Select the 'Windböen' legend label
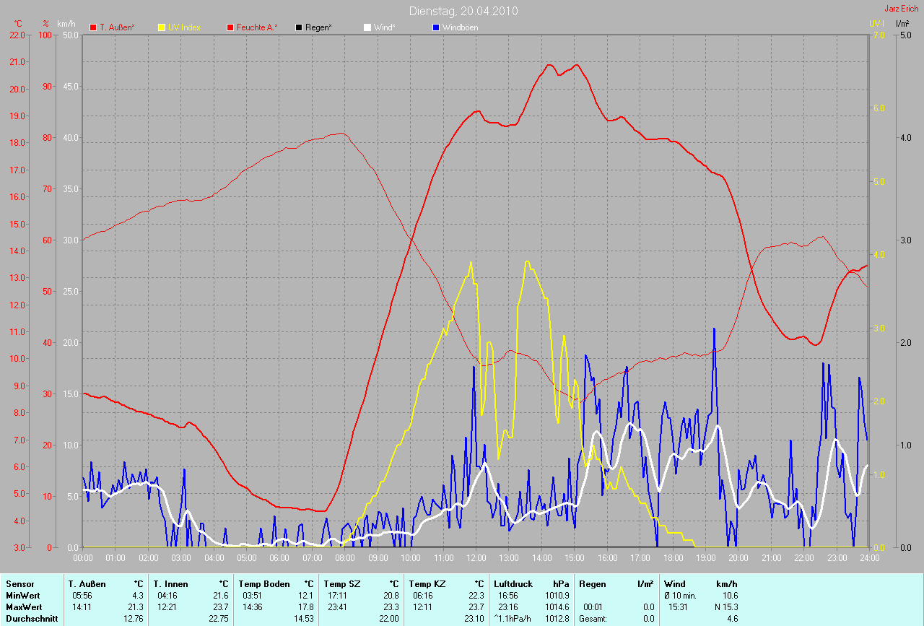The height and width of the screenshot is (626, 924). tap(460, 27)
